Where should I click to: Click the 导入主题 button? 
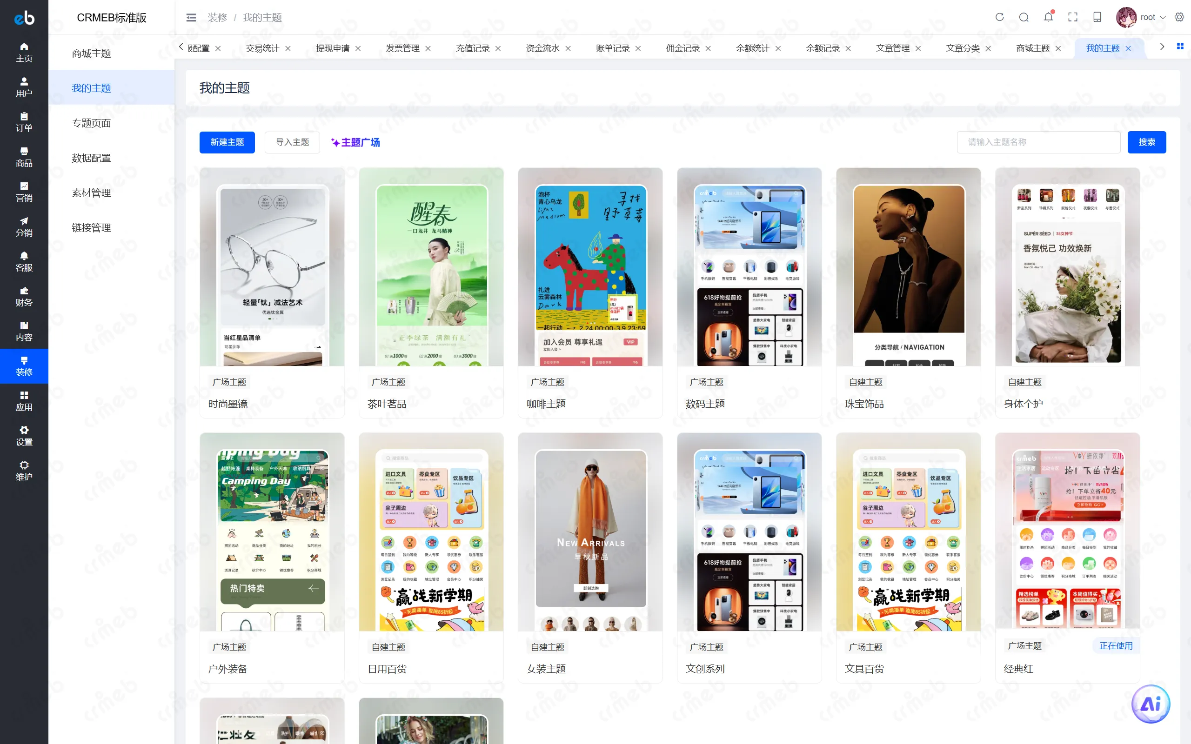coord(292,142)
